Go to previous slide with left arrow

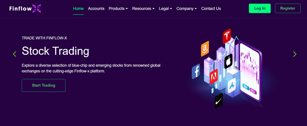[x=14, y=54]
